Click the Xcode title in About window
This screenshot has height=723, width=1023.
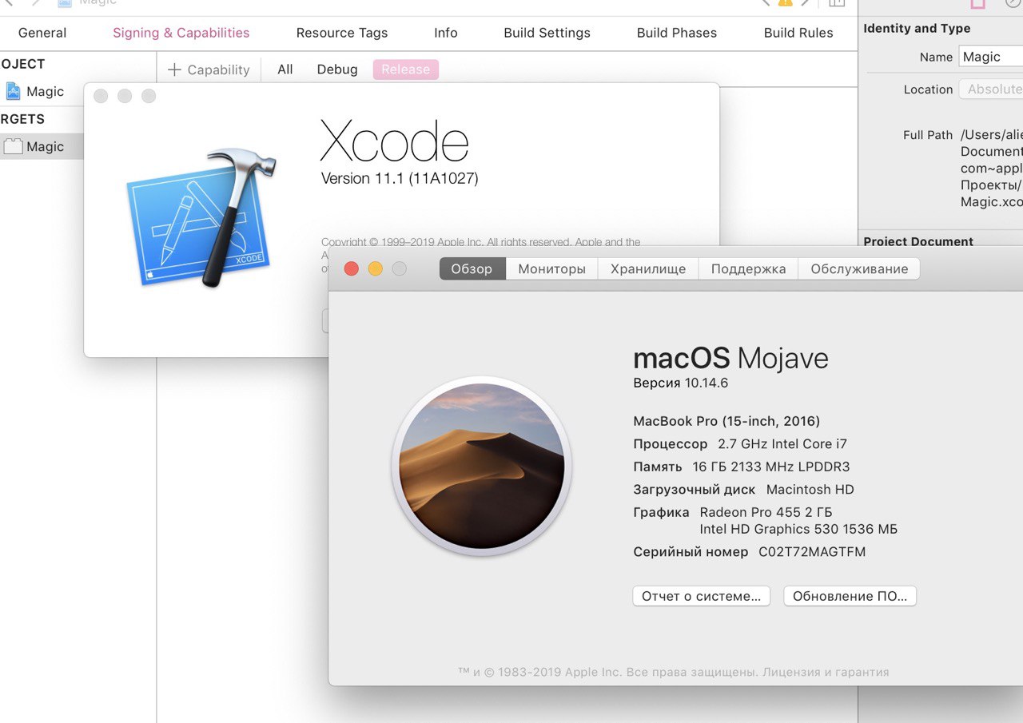coord(394,141)
